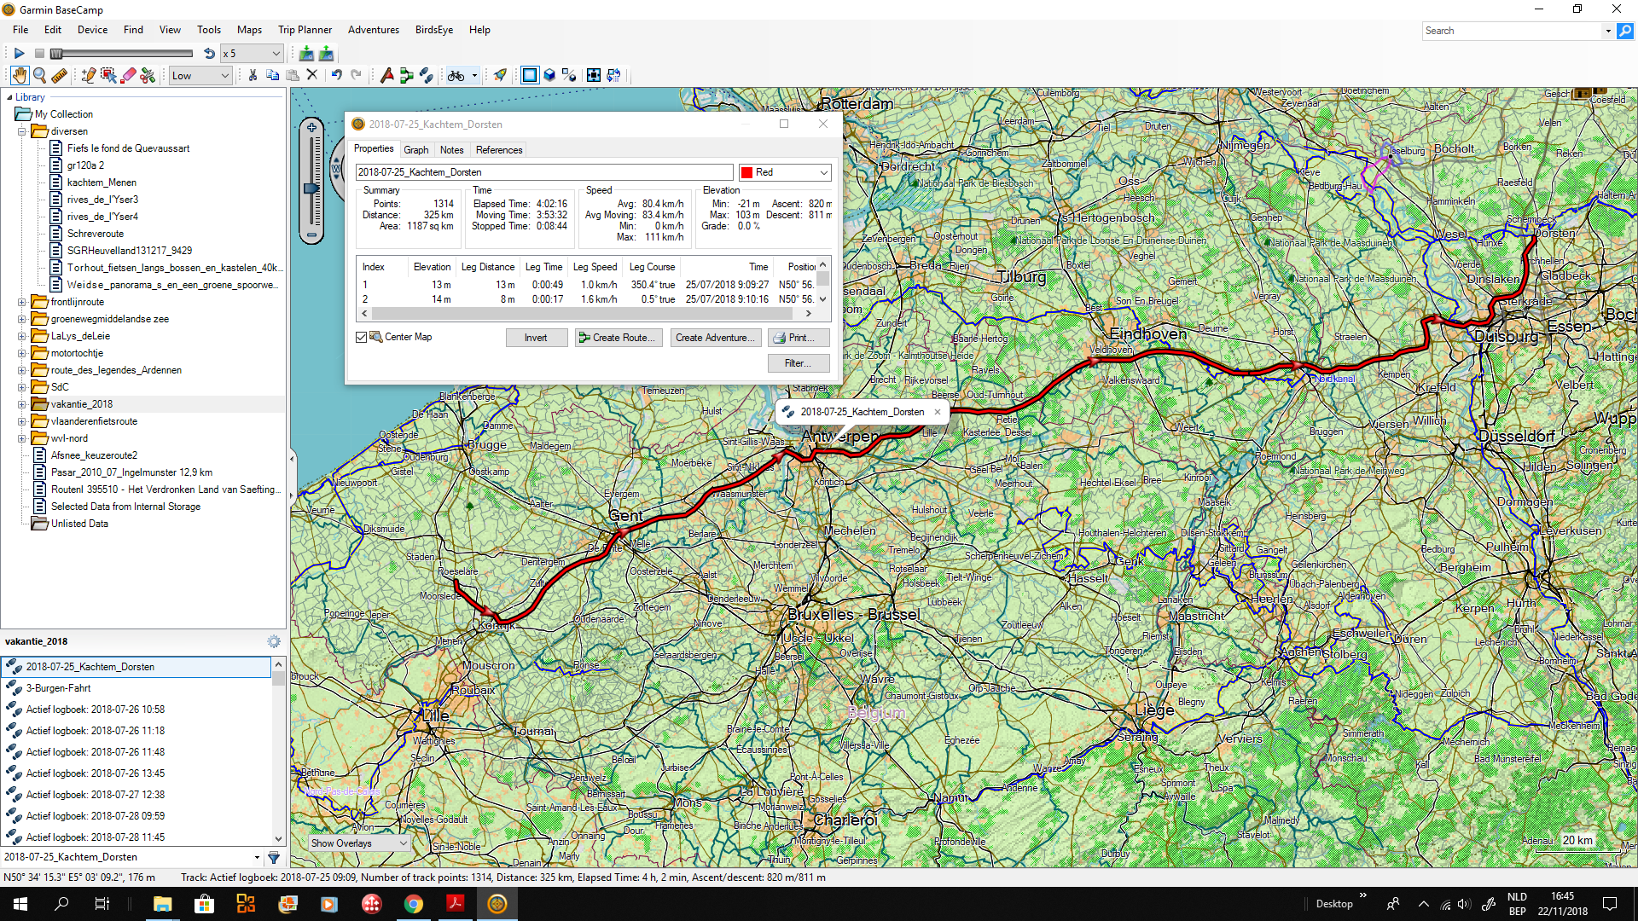Open the playback speed x5 dropdown
The height and width of the screenshot is (921, 1638).
tap(251, 53)
